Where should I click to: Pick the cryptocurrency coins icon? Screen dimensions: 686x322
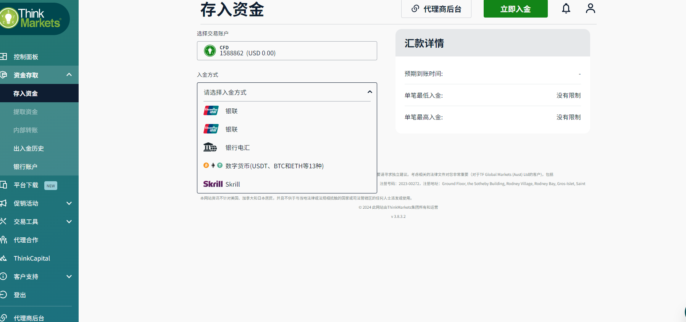(213, 166)
